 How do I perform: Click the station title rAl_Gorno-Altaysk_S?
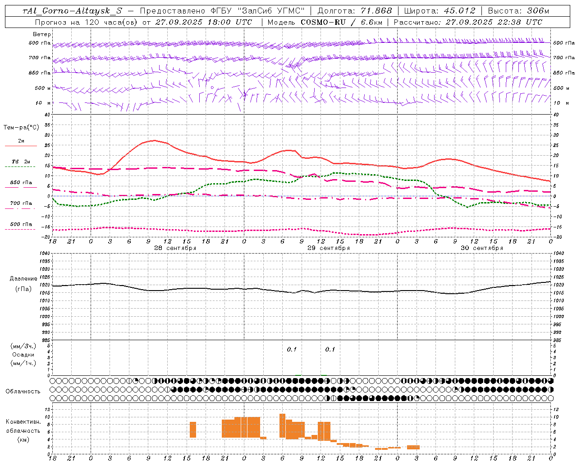click(72, 11)
